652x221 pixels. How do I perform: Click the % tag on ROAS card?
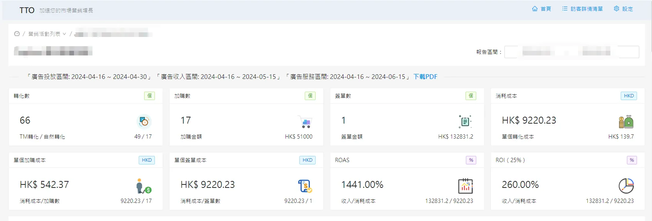tap(471, 160)
